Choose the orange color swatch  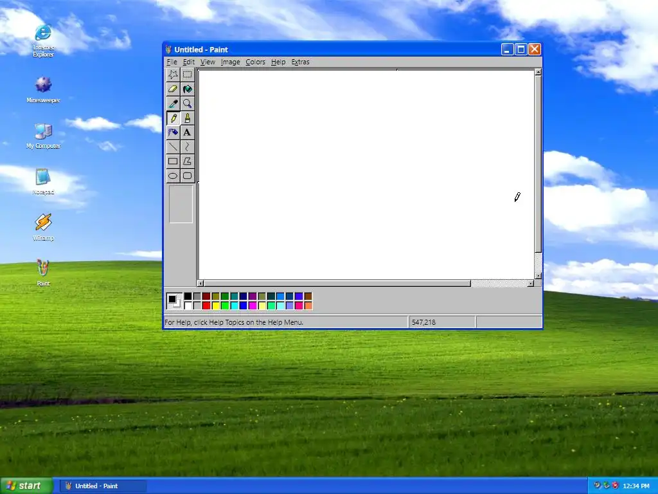[308, 306]
